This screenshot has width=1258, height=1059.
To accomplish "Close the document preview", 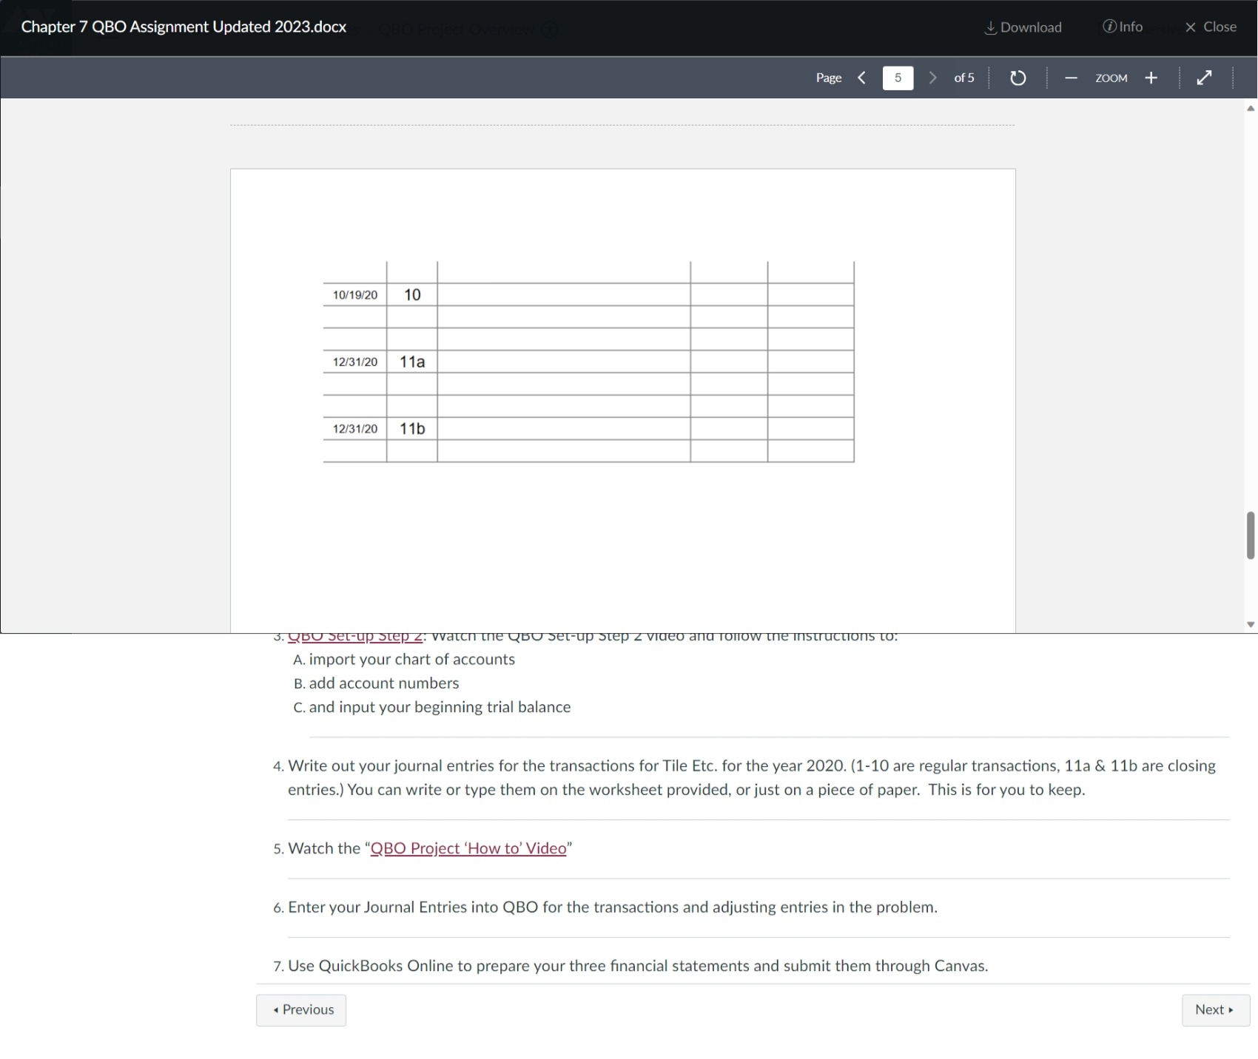I will point(1210,27).
